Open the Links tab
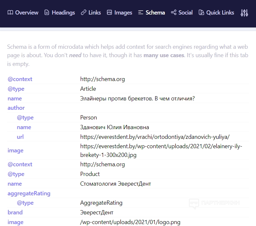 [x=94, y=13]
